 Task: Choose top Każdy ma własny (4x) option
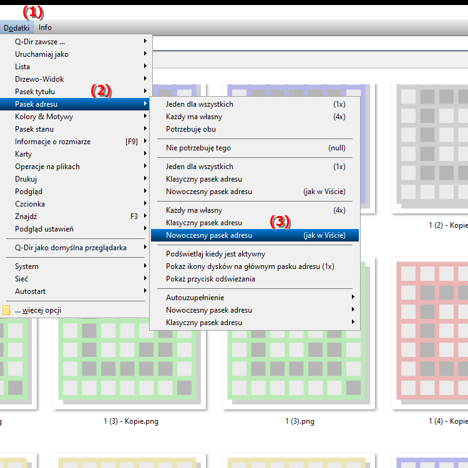[255, 117]
